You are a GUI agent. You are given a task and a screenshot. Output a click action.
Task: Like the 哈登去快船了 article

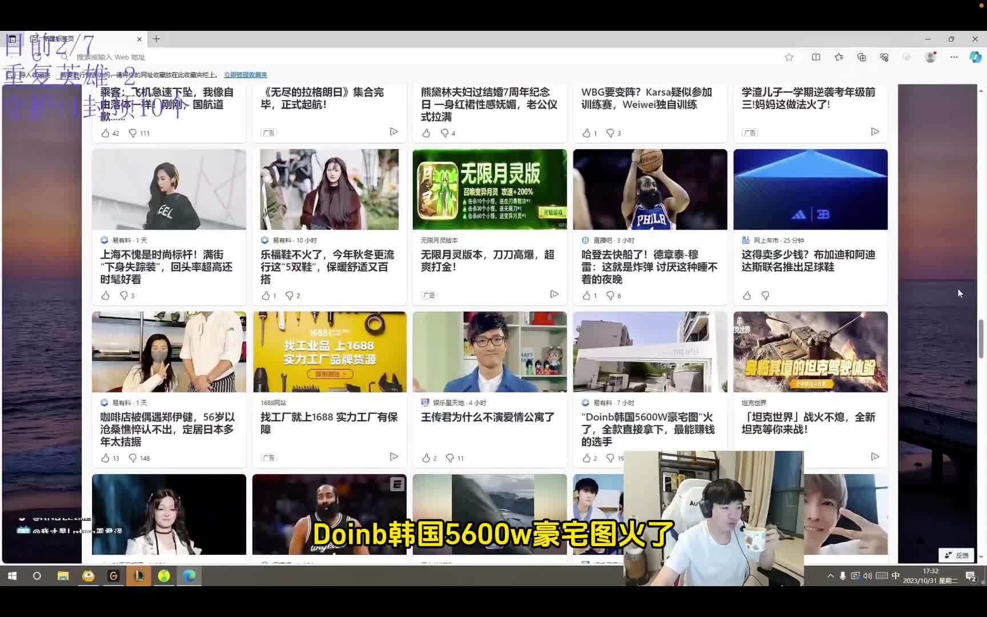tap(586, 295)
